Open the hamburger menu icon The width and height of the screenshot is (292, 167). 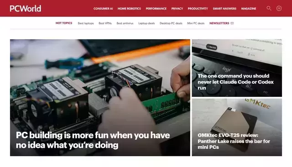click(x=279, y=8)
